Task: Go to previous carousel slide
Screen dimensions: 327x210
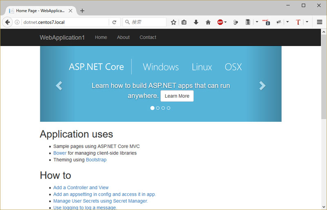Action: click(59, 85)
